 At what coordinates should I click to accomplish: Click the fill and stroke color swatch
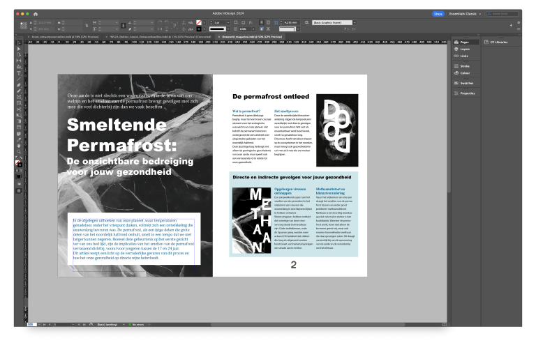point(18,164)
